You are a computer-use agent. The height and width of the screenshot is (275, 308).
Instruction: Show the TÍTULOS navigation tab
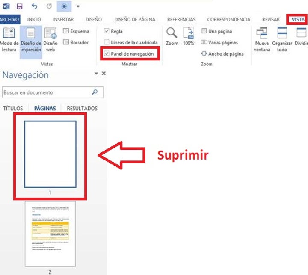[13, 109]
